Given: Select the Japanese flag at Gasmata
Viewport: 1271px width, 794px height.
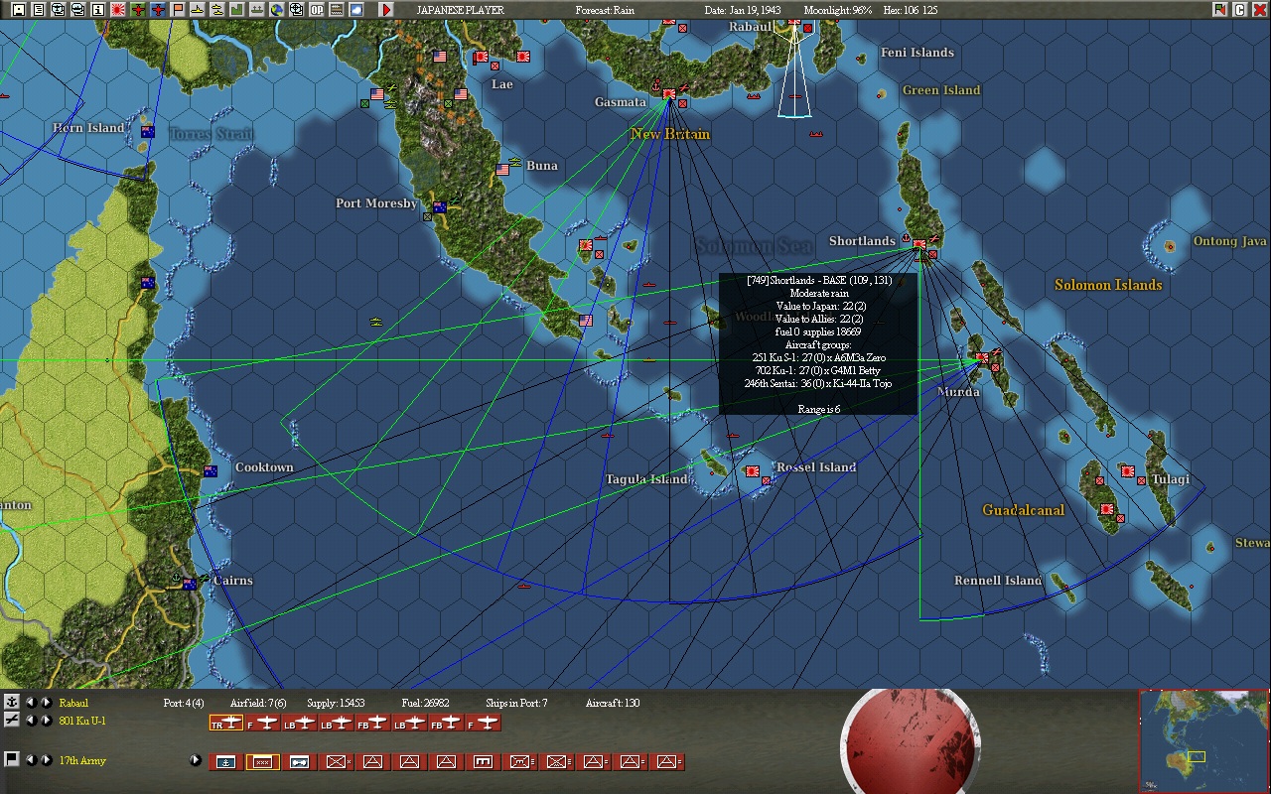Looking at the screenshot, I should coord(669,94).
